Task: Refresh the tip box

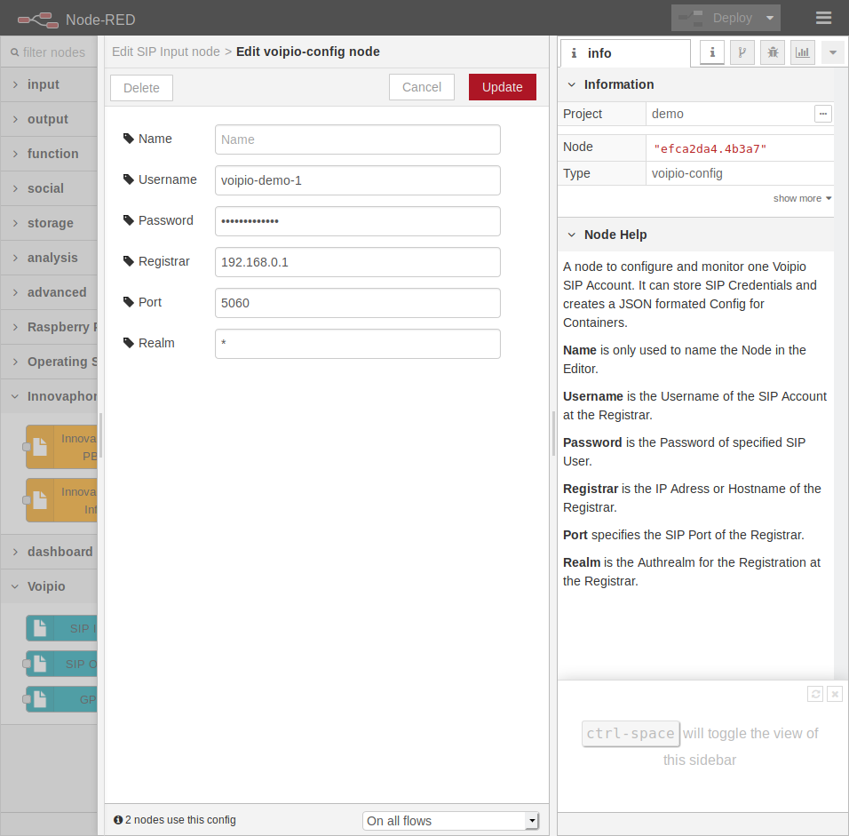Action: click(x=814, y=694)
